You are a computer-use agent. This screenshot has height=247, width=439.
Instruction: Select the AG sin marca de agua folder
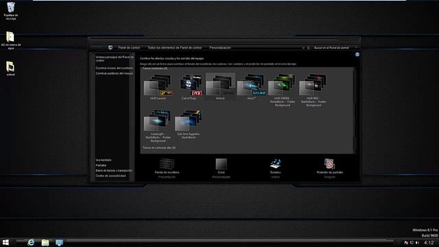pyautogui.click(x=11, y=40)
